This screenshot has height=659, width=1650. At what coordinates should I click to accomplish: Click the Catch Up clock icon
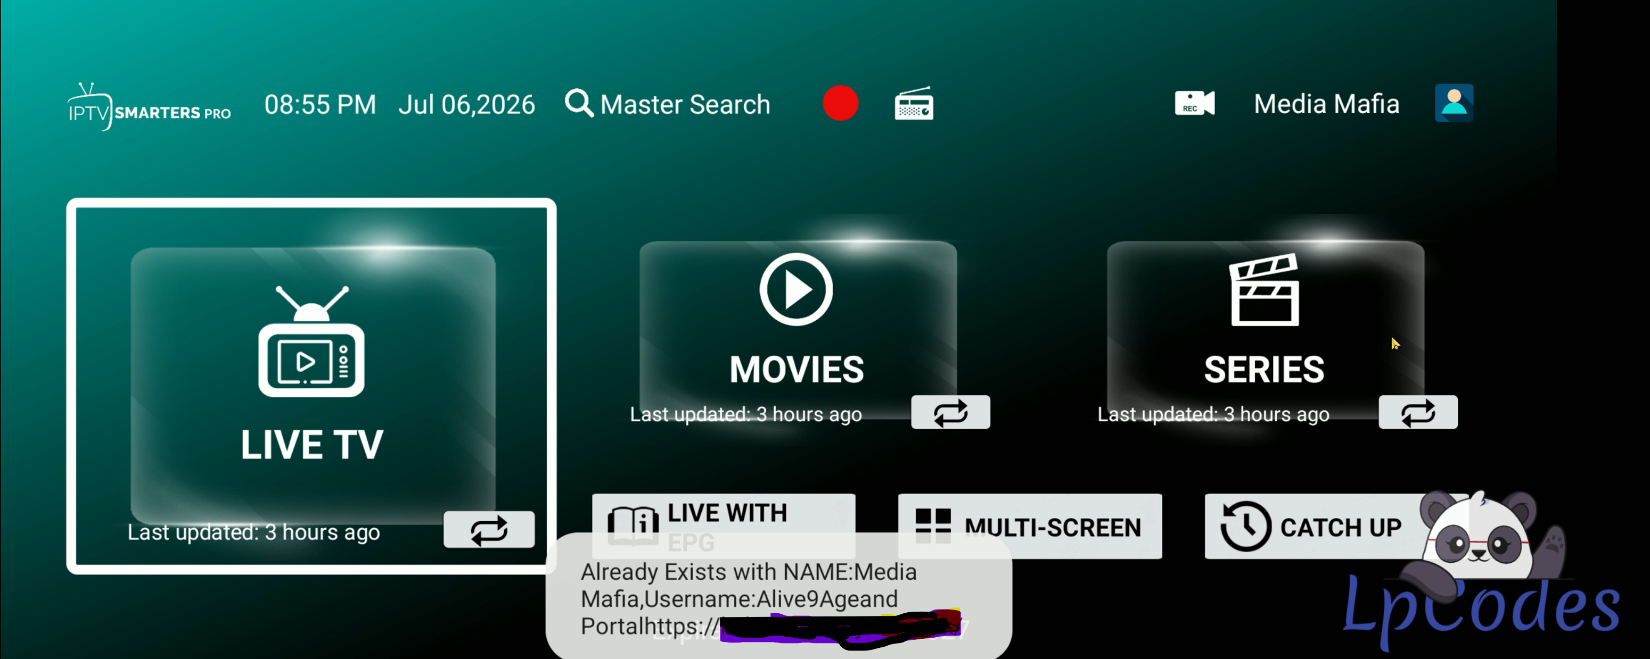tap(1245, 526)
